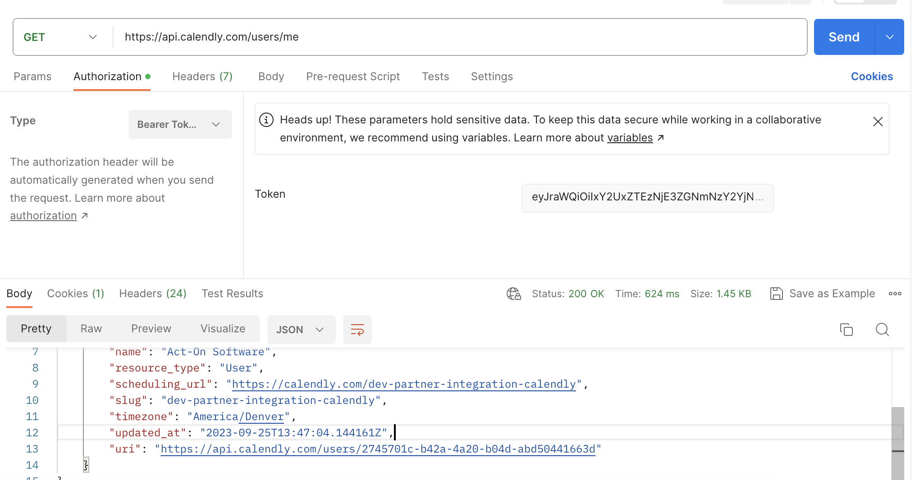
Task: Open the JSON response format dropdown
Action: tap(301, 330)
